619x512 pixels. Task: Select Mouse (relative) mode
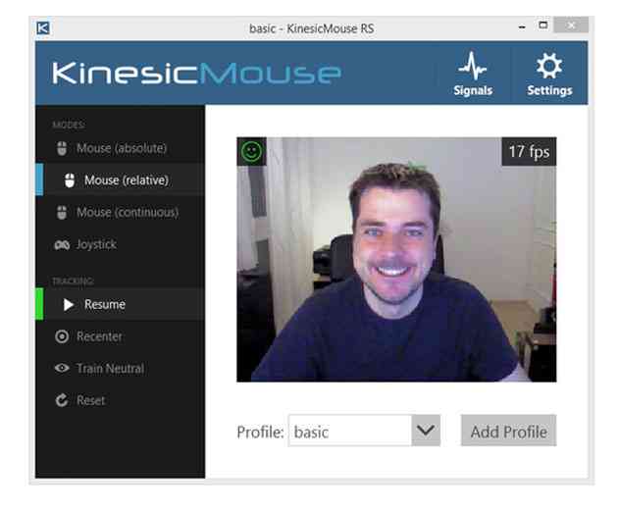click(126, 180)
